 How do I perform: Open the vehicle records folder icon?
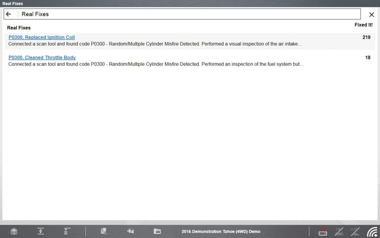point(157,231)
